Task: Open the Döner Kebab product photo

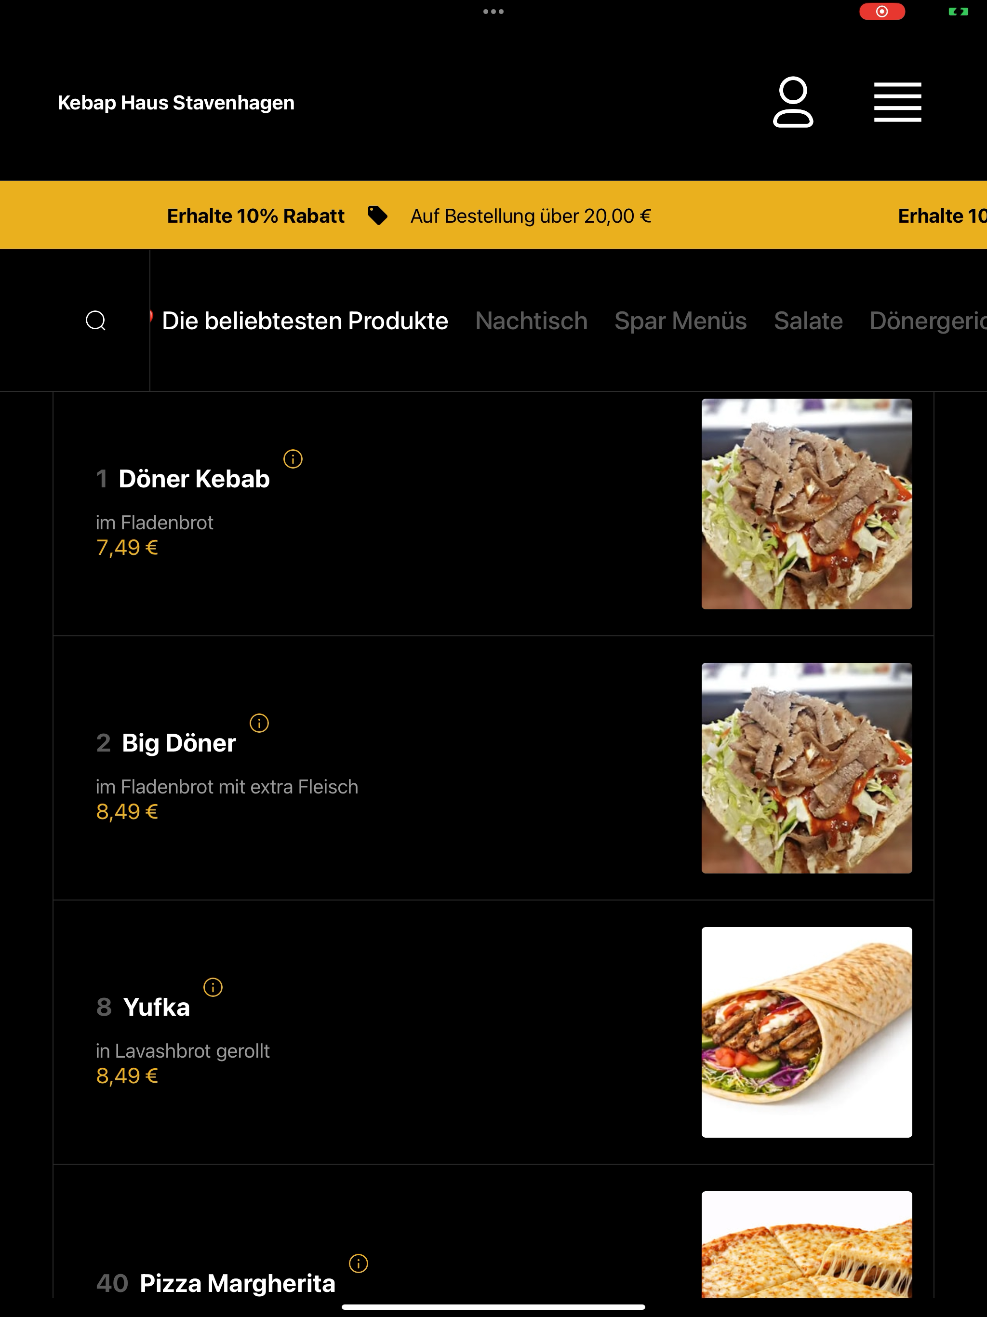Action: pyautogui.click(x=807, y=504)
